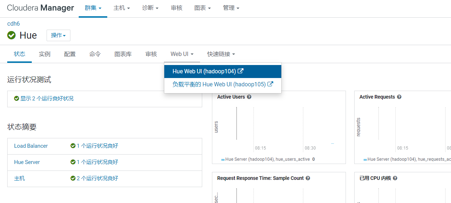Open Load Balancer 1 个运行状况良好 link
The width and height of the screenshot is (451, 203).
click(97, 146)
